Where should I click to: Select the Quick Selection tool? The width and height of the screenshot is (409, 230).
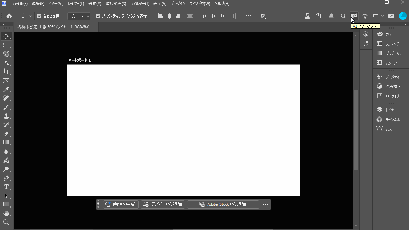pos(6,54)
